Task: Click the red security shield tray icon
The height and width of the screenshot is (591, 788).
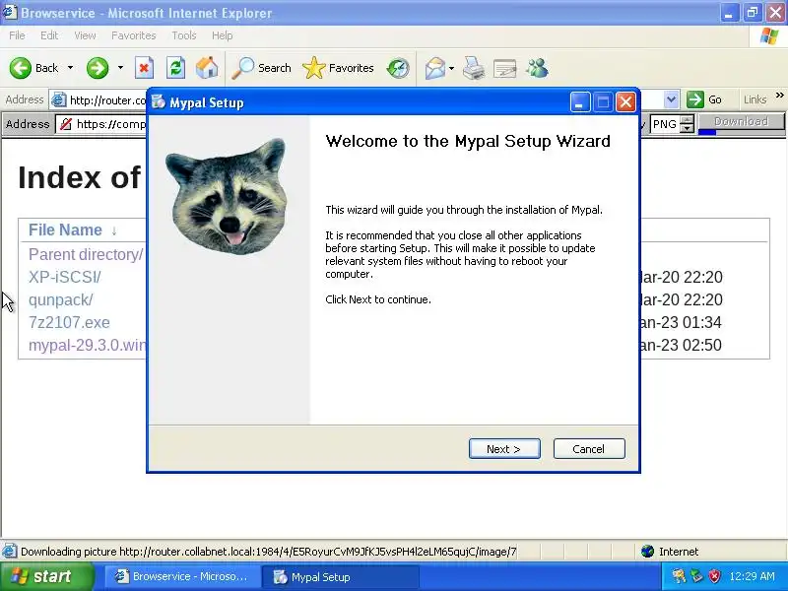Action: tap(715, 576)
